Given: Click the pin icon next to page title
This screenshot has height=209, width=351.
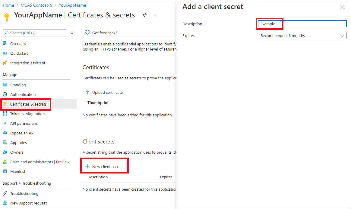Looking at the screenshot, I should [144, 15].
